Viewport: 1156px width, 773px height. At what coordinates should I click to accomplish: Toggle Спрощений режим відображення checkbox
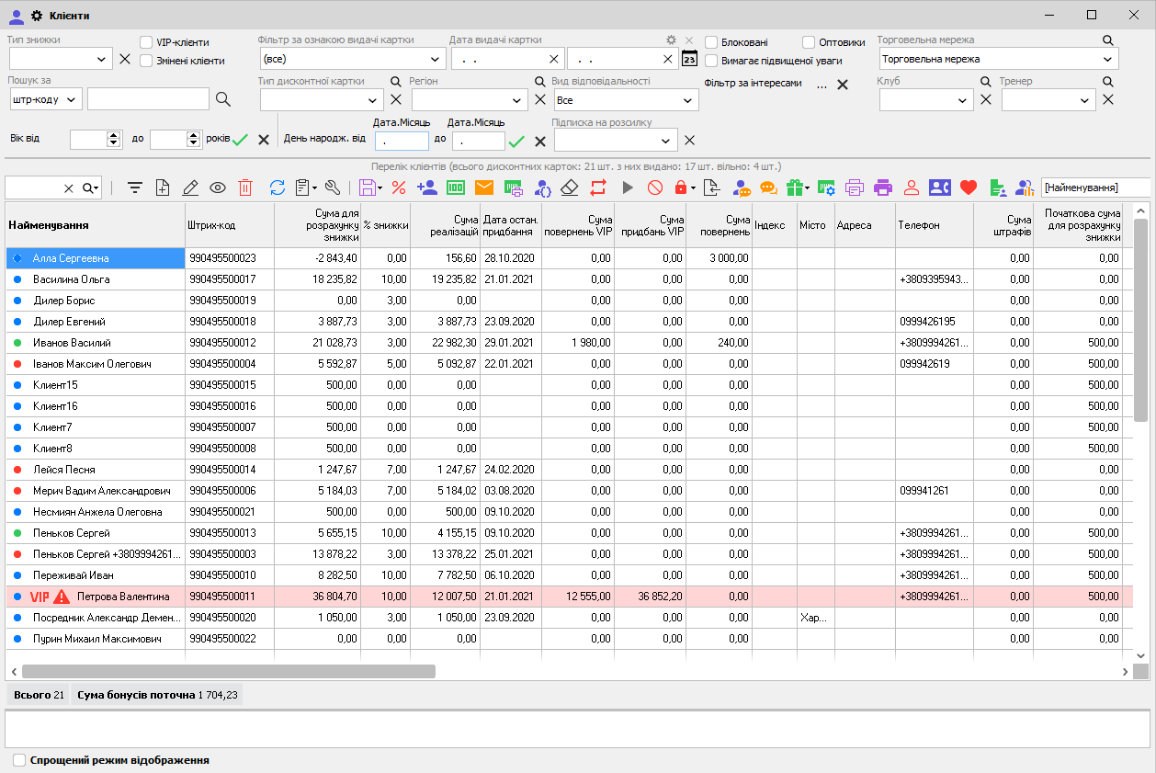coord(19,760)
